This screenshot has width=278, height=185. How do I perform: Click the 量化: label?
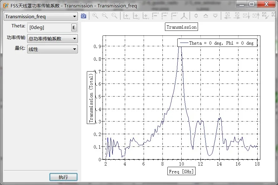click(20, 48)
